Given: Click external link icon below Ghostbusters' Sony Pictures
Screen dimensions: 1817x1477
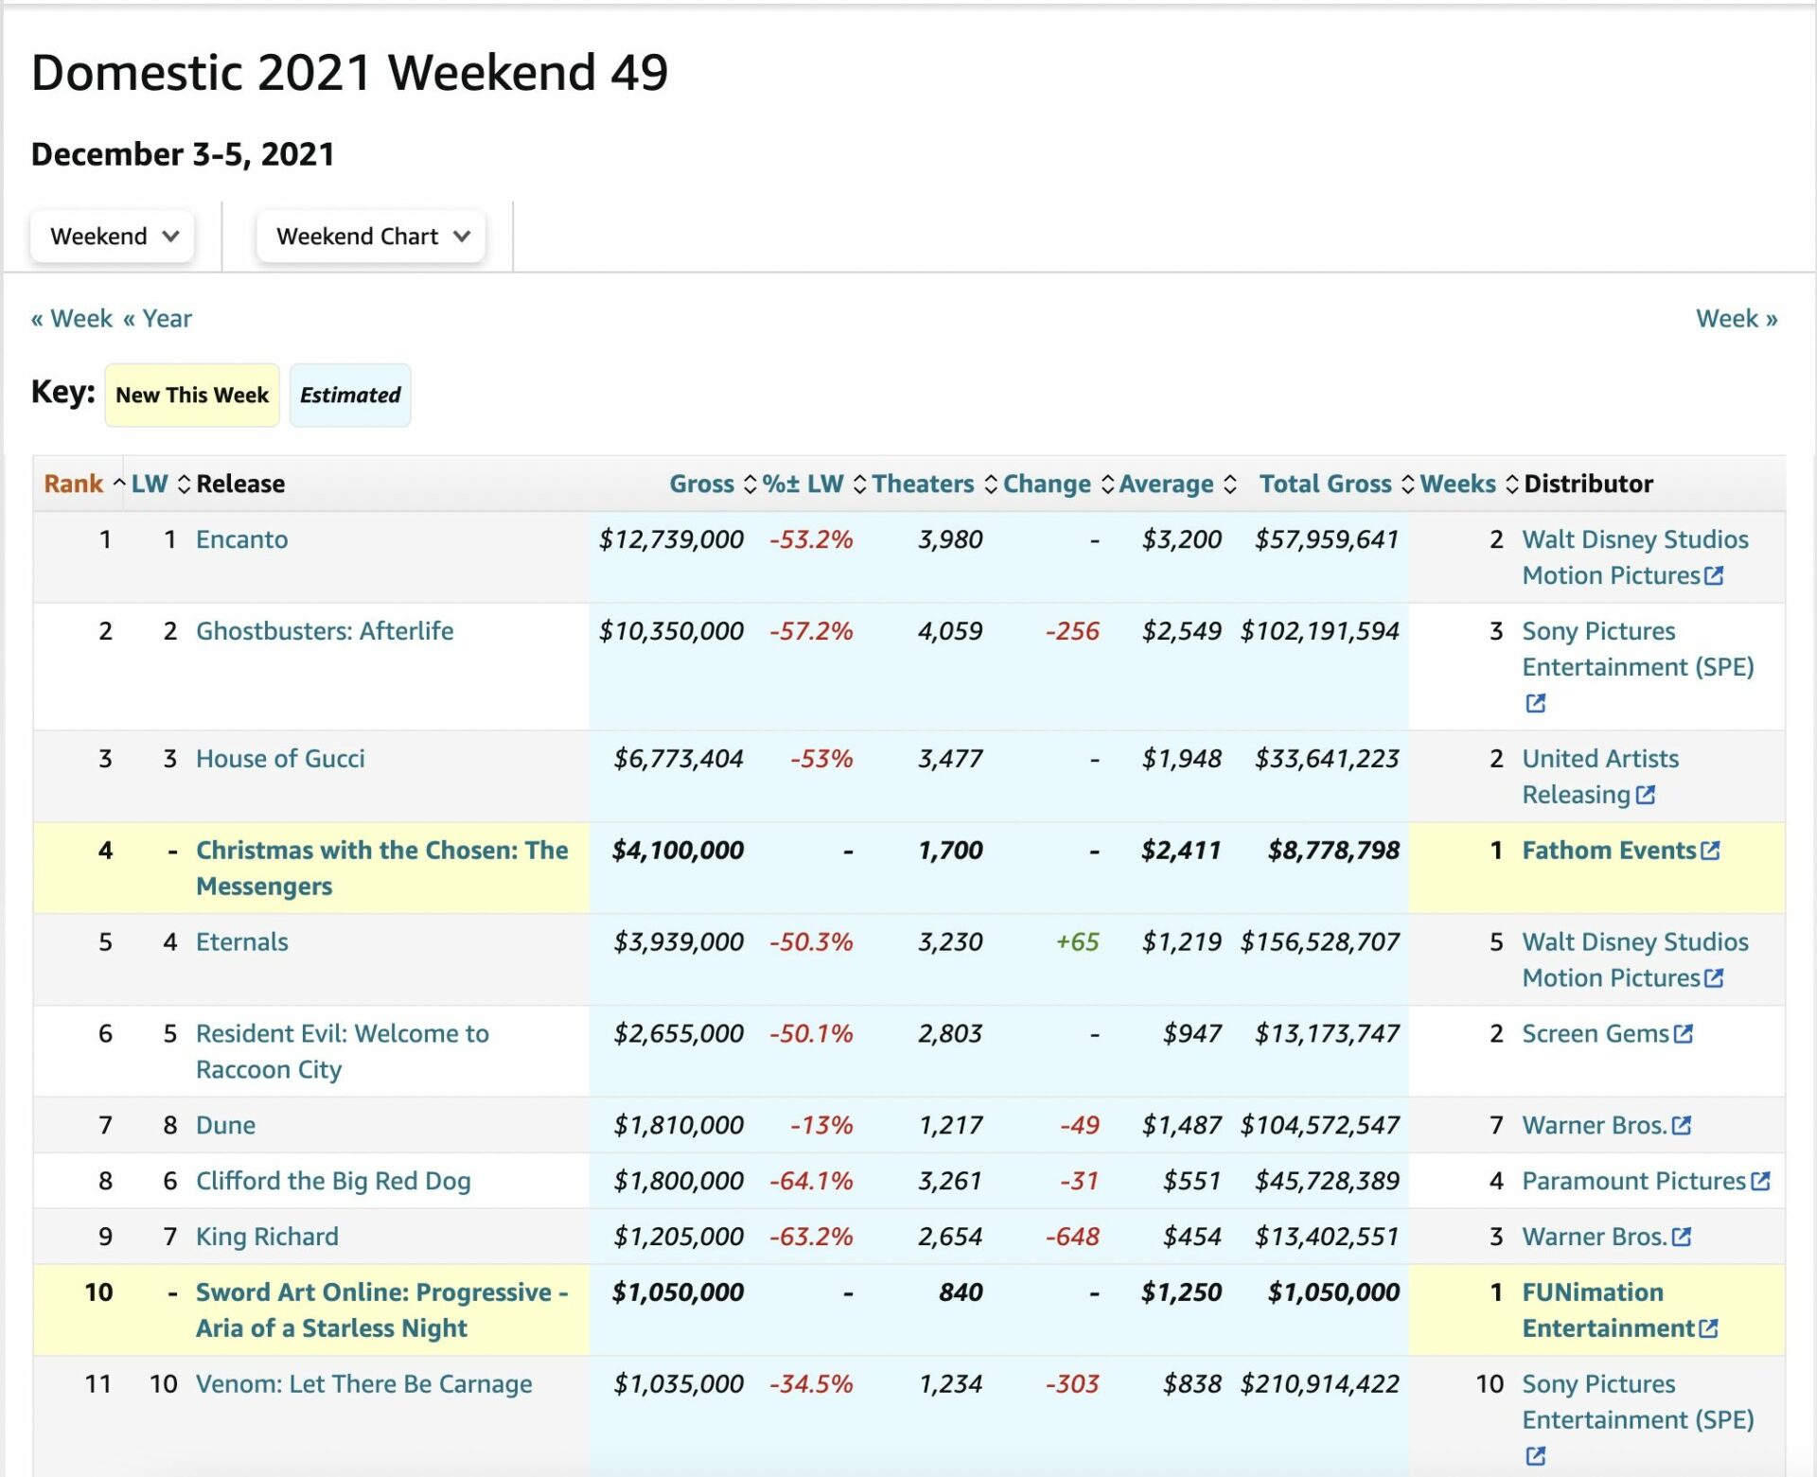Looking at the screenshot, I should pyautogui.click(x=1535, y=703).
